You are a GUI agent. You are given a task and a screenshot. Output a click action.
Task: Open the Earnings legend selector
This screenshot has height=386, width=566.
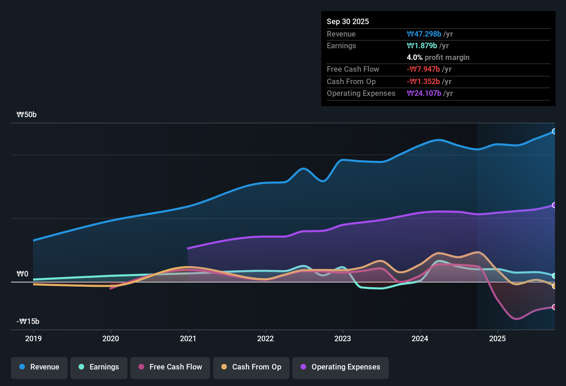tap(99, 367)
